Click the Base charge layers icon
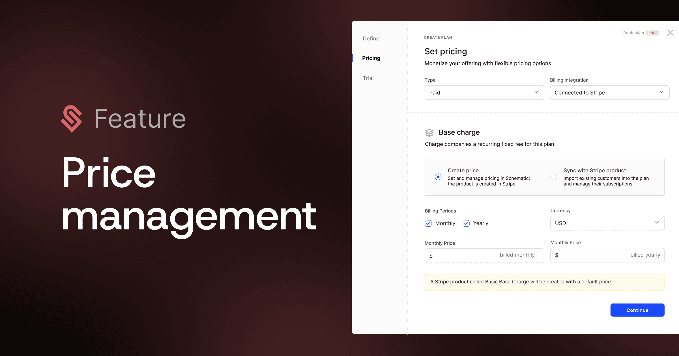 coord(429,133)
